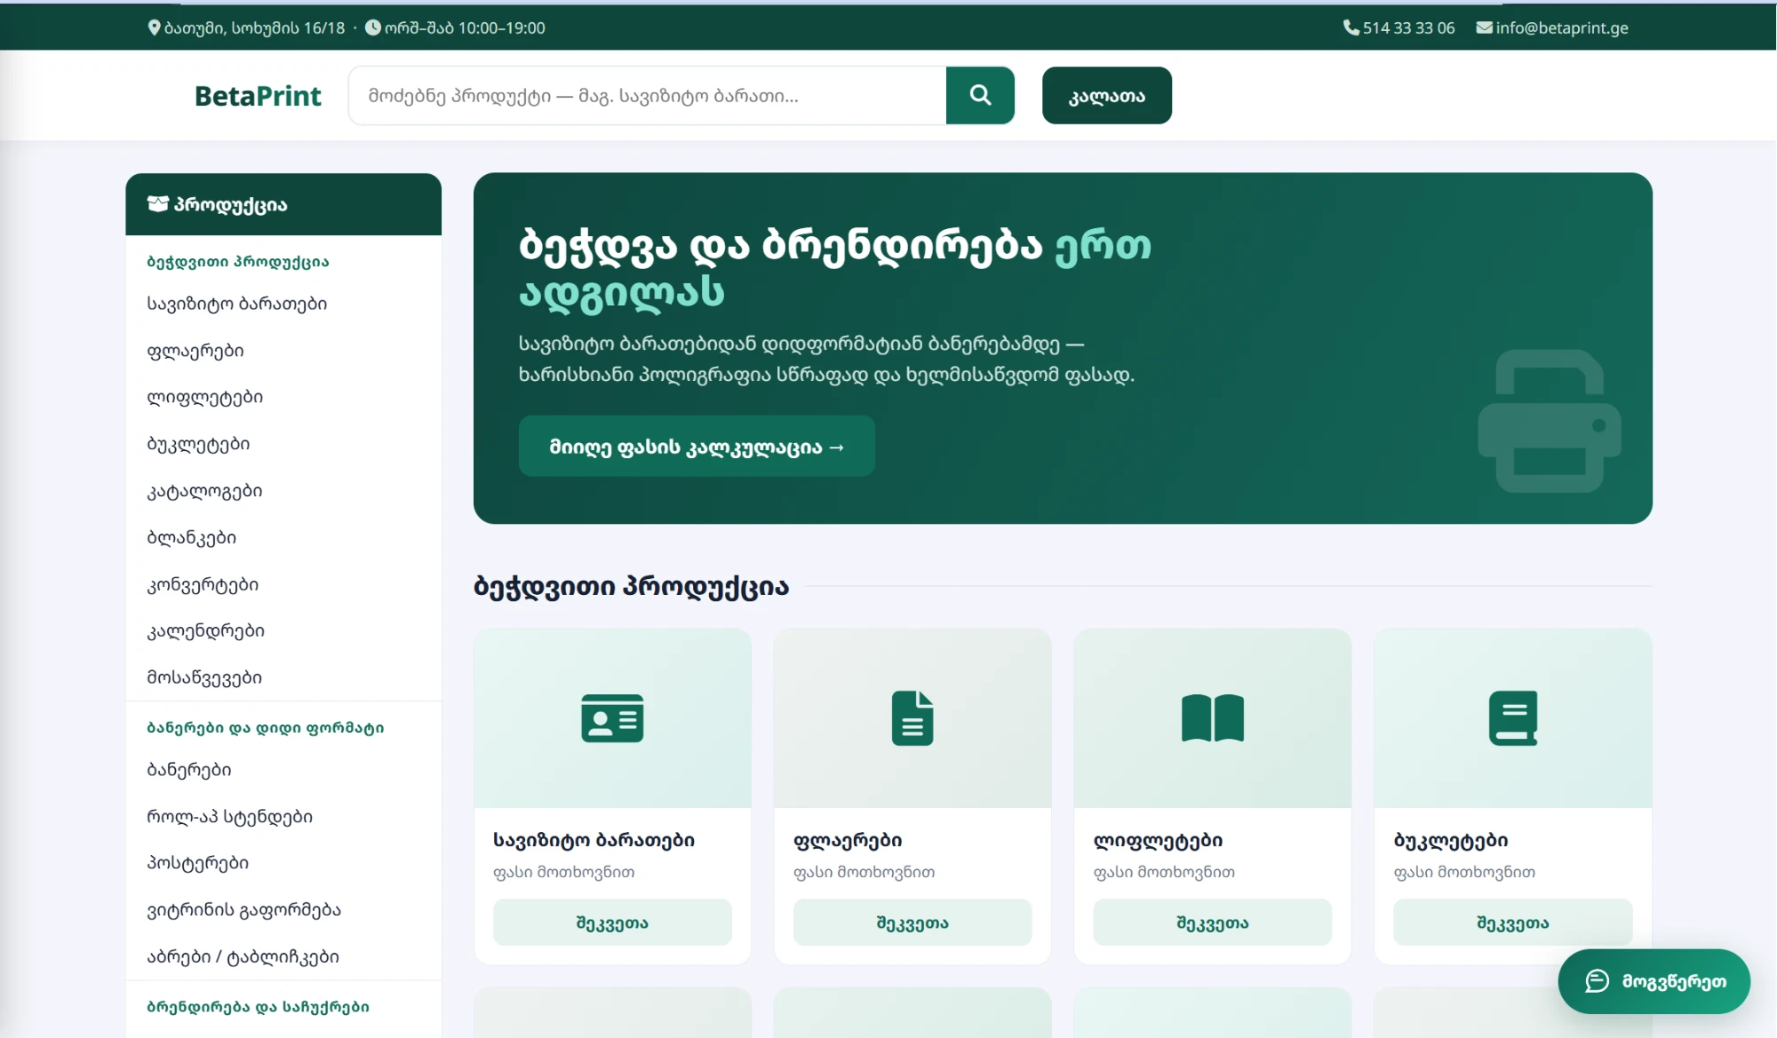Click the open book icon above ლიფლეტები
The width and height of the screenshot is (1777, 1038).
(1213, 718)
